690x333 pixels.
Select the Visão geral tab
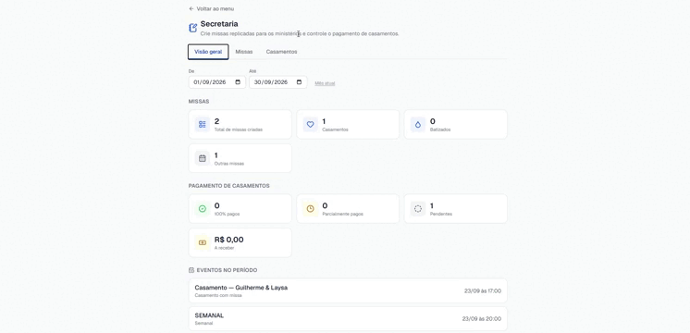[x=208, y=52]
